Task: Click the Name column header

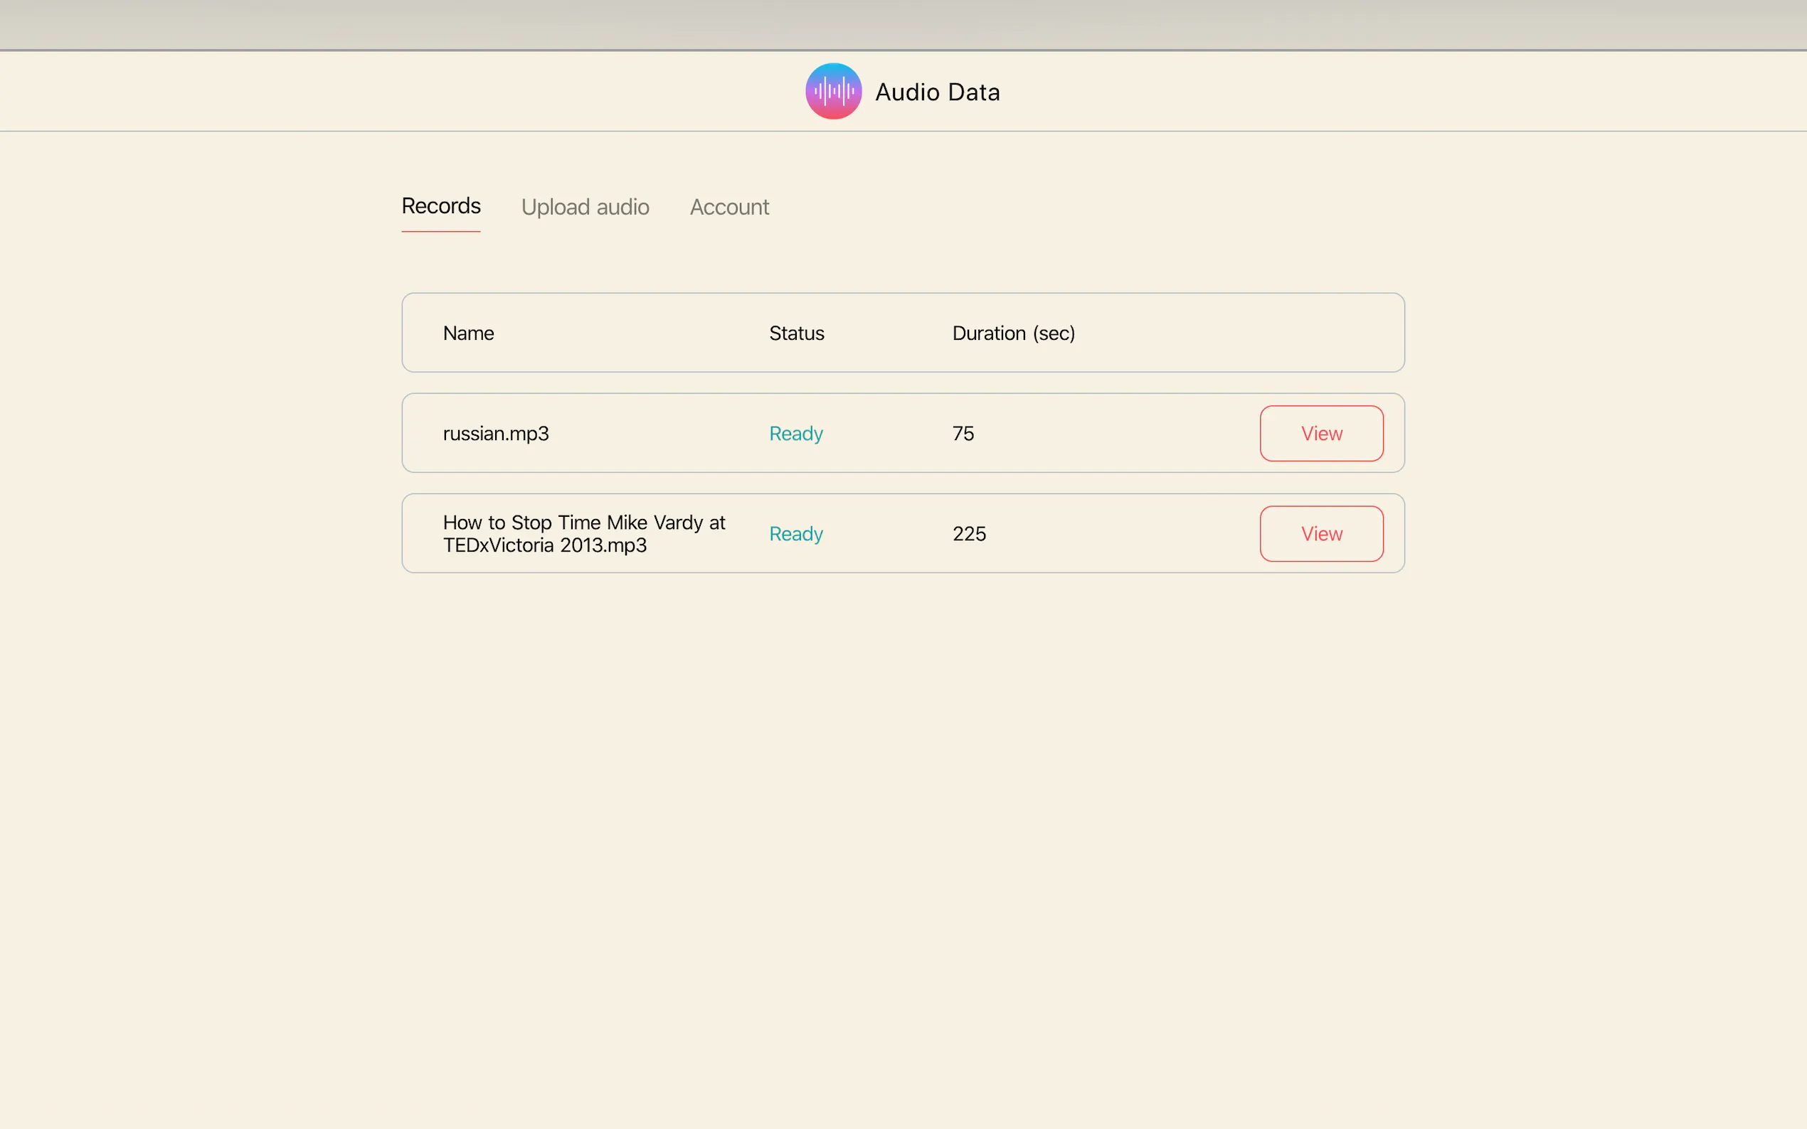Action: point(468,333)
